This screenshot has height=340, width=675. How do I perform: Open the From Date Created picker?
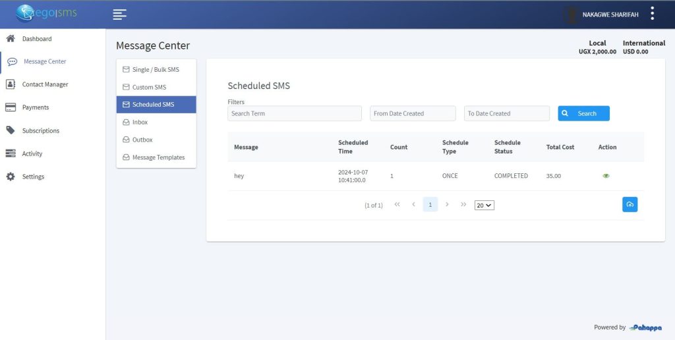point(413,113)
